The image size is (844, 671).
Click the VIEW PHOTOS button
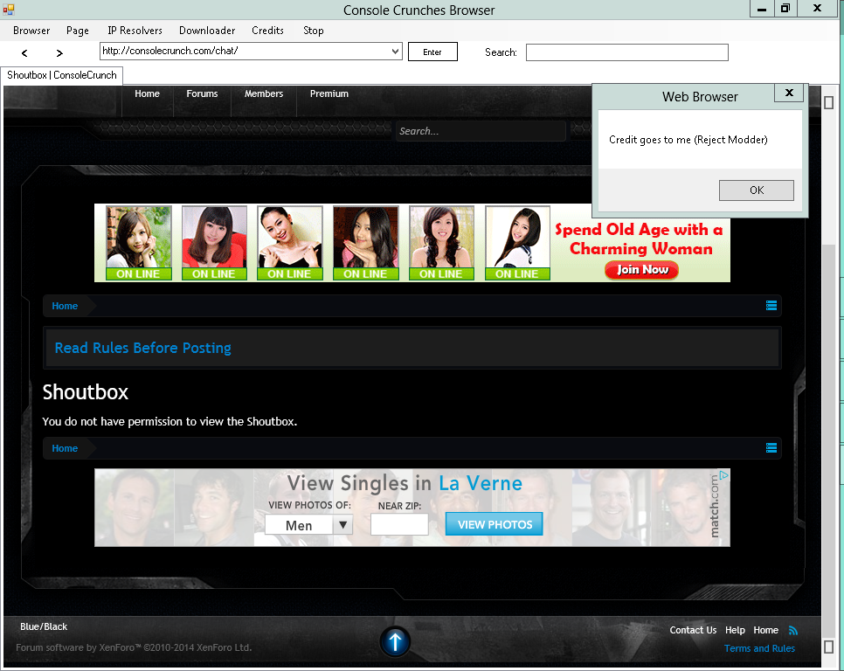(495, 524)
